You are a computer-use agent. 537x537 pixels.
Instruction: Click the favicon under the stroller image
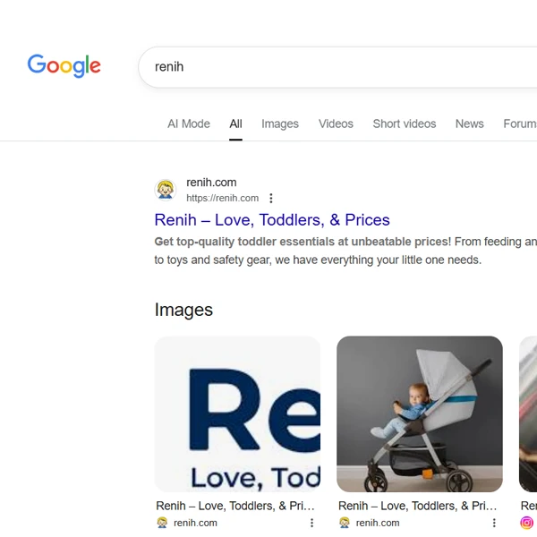[345, 523]
